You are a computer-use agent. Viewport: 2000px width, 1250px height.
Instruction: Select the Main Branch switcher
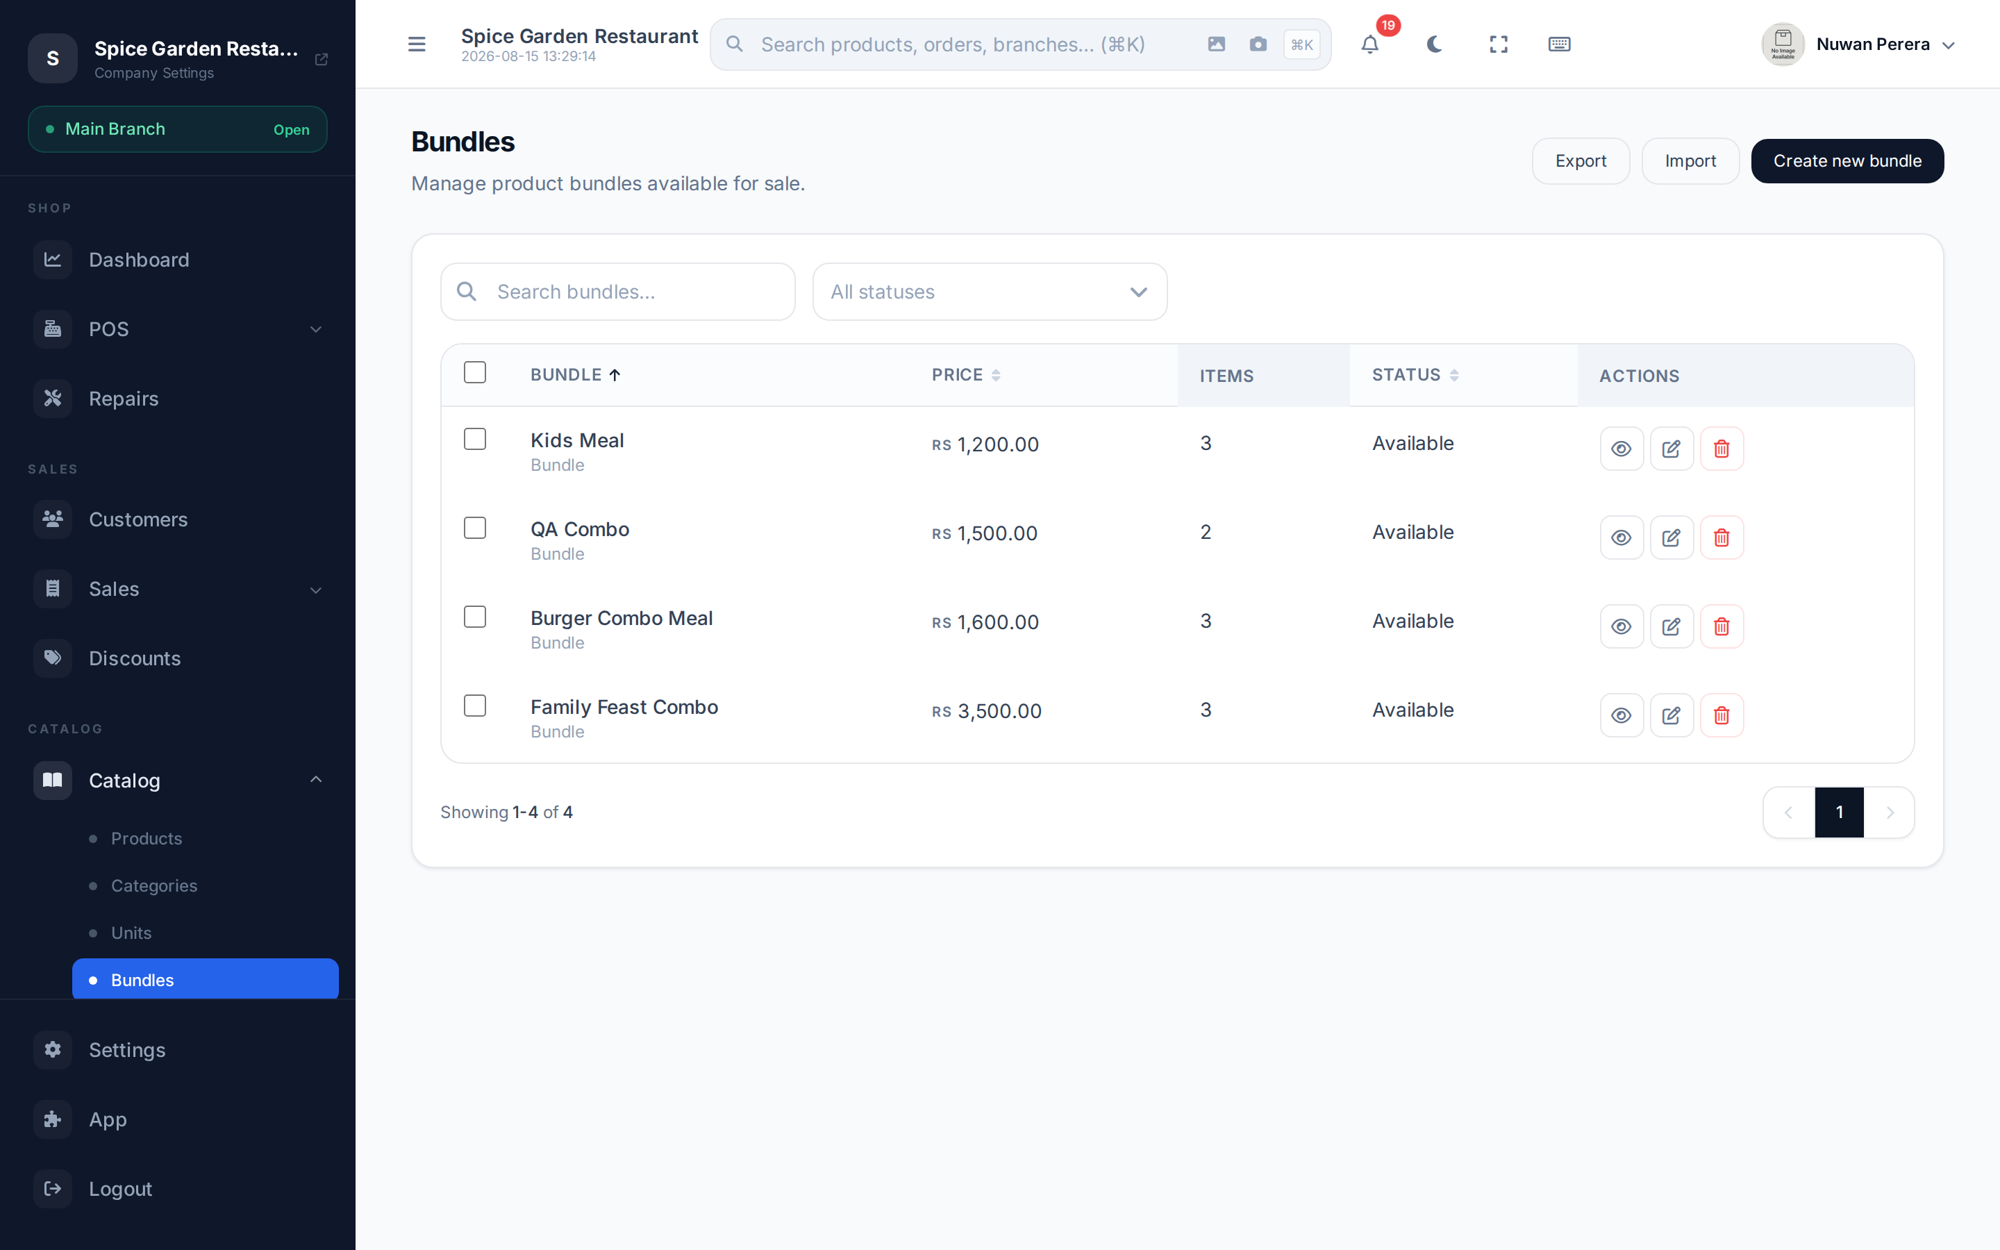coord(178,129)
